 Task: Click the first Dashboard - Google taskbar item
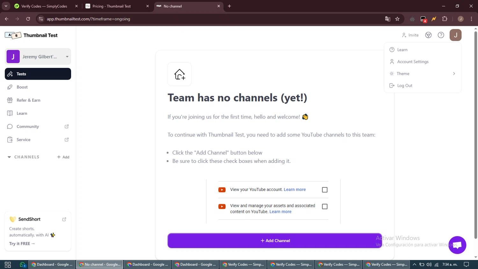click(52, 265)
